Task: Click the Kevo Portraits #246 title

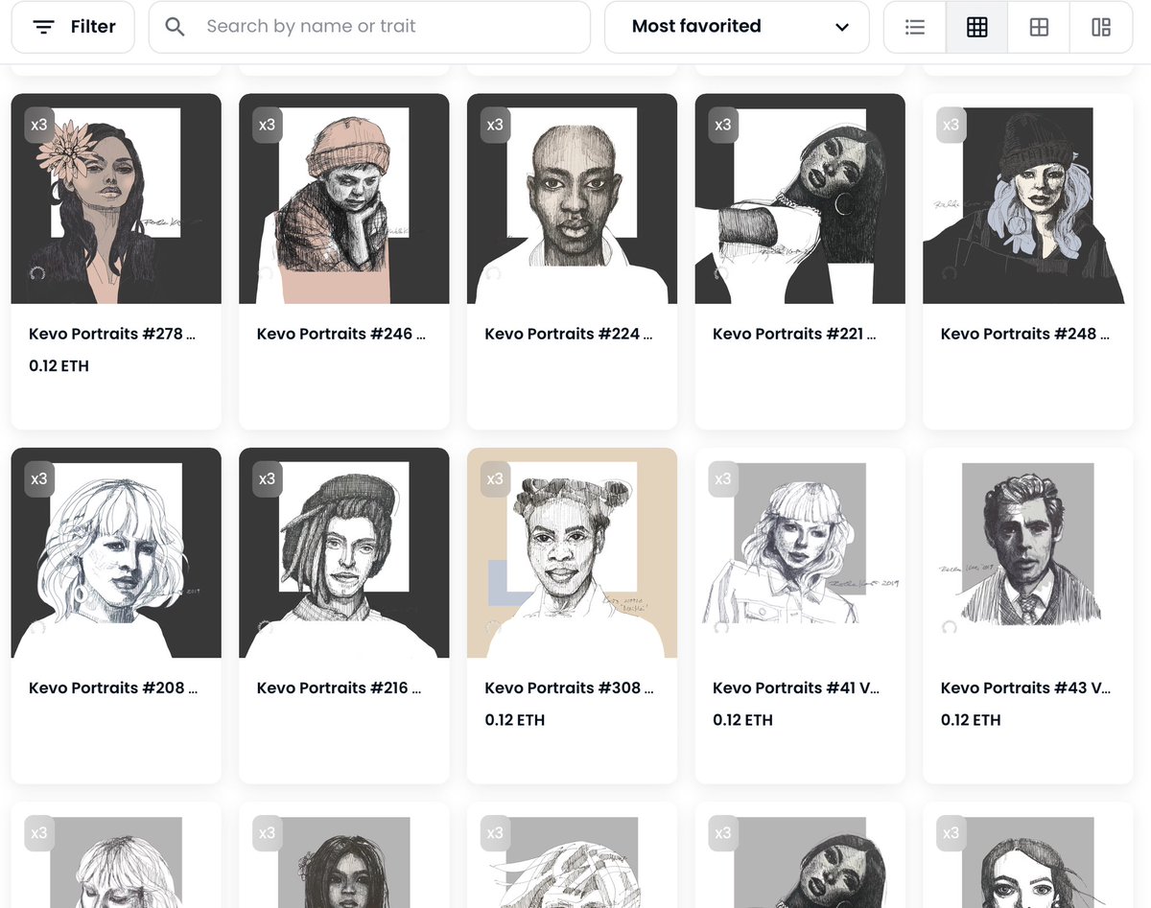Action: (341, 334)
